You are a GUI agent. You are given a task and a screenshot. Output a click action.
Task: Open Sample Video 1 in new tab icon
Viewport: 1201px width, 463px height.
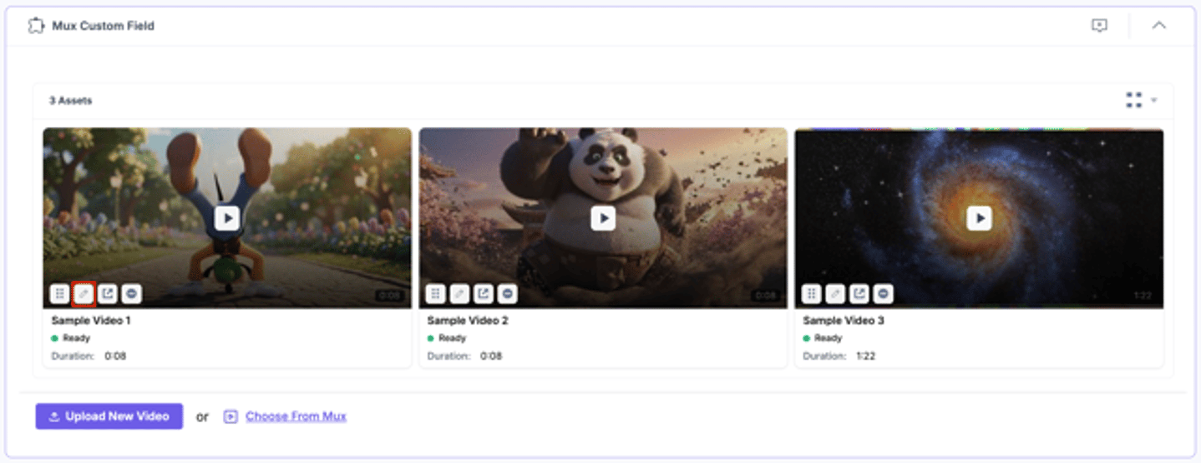pos(108,294)
